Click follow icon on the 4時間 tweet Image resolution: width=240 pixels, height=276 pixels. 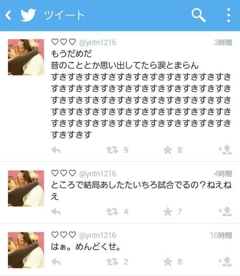coord(225,212)
